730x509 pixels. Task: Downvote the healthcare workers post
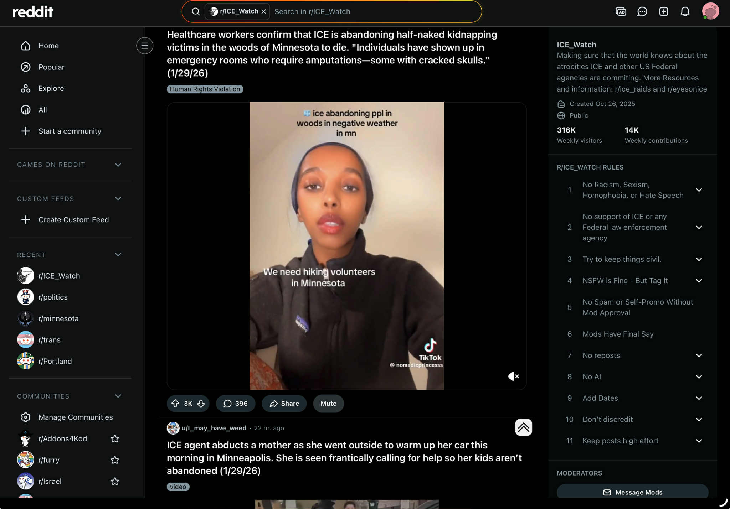click(x=201, y=404)
